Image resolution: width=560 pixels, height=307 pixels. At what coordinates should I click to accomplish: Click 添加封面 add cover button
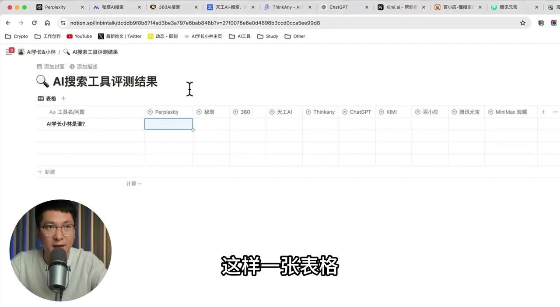click(x=50, y=66)
